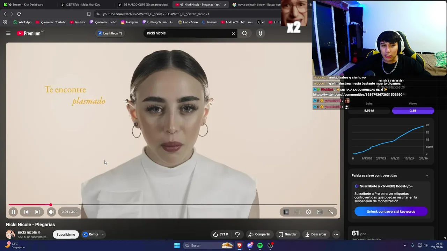Open Los filtros vidIQ filter button
The height and width of the screenshot is (251, 447).
[110, 33]
